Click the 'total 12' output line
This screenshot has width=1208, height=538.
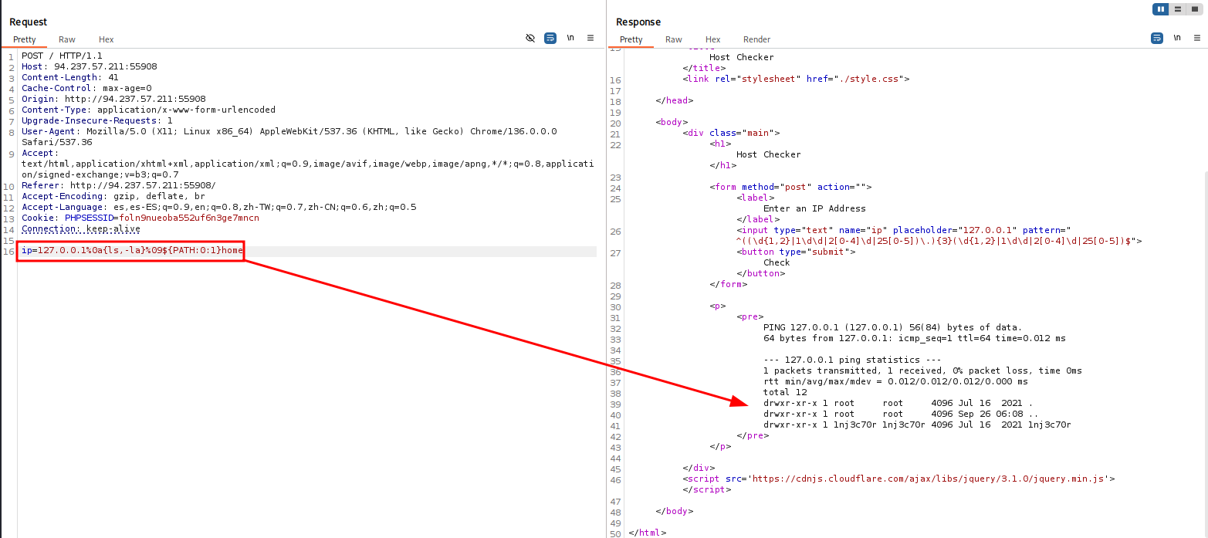tap(785, 392)
